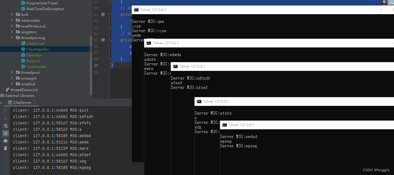Image resolution: width=394 pixels, height=175 pixels.
Task: Select the threadpermsg folder in project tree
Action: (x=33, y=38)
